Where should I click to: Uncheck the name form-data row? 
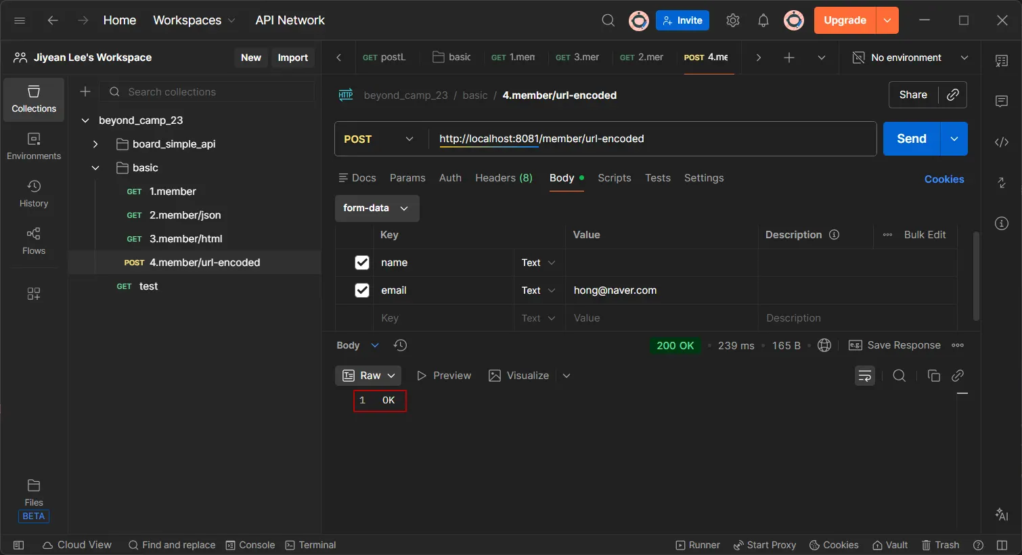click(362, 263)
